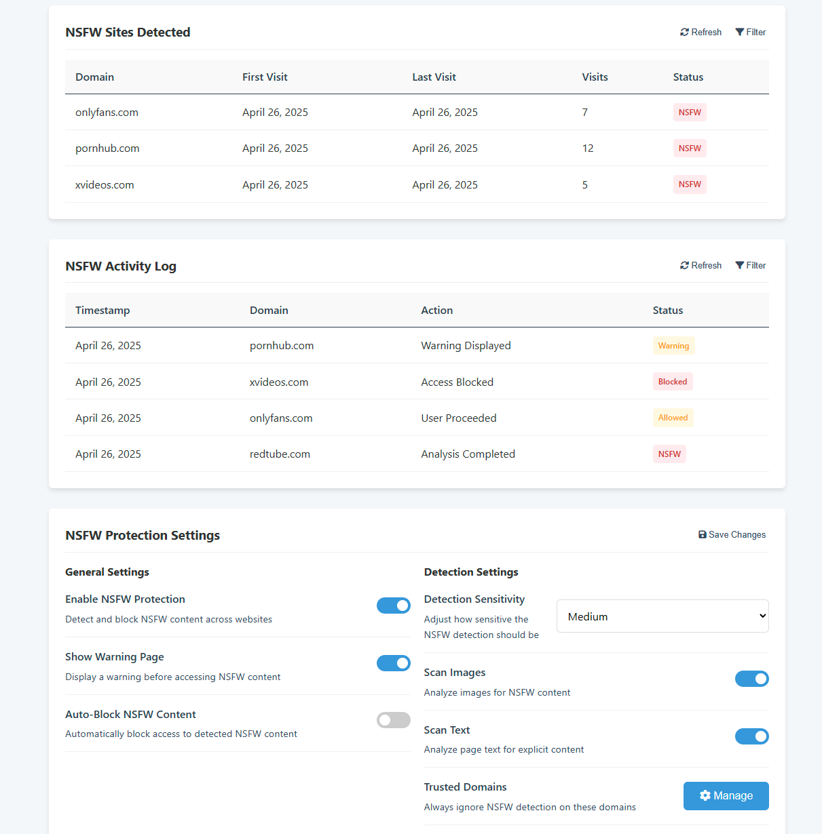
Task: Enable Auto-Block NSFW Content switch
Action: tap(394, 720)
